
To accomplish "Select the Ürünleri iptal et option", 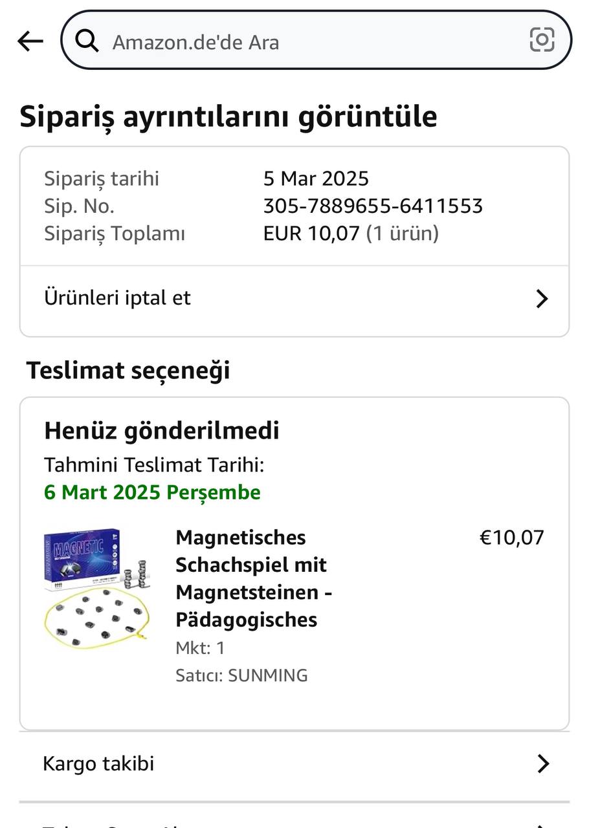I will (x=118, y=298).
